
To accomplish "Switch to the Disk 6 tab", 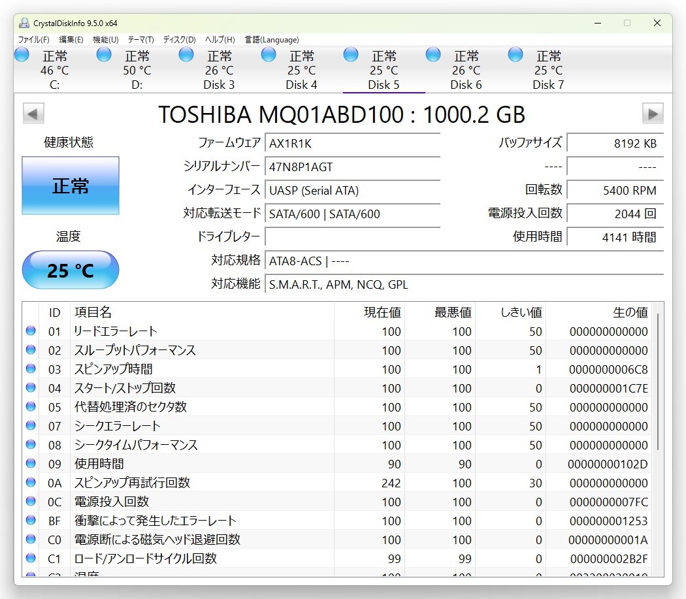I will point(466,70).
